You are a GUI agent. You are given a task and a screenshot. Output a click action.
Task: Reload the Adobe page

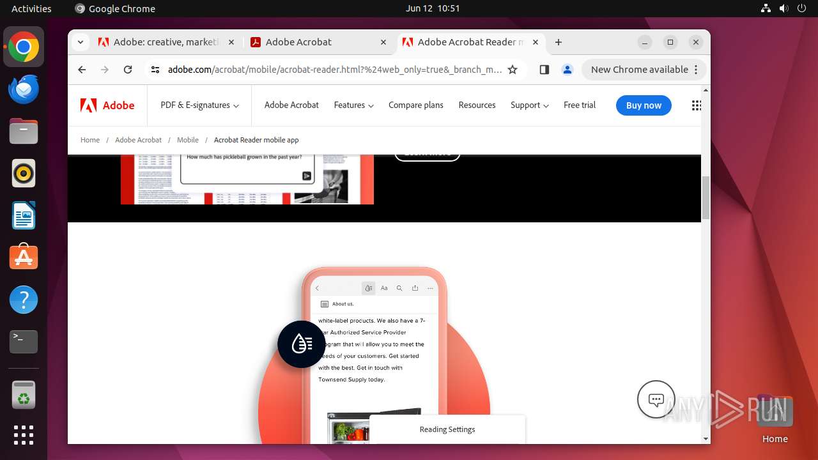click(x=128, y=70)
